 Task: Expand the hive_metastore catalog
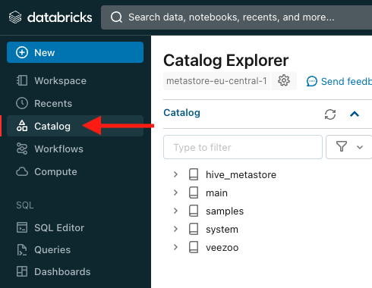pos(175,174)
